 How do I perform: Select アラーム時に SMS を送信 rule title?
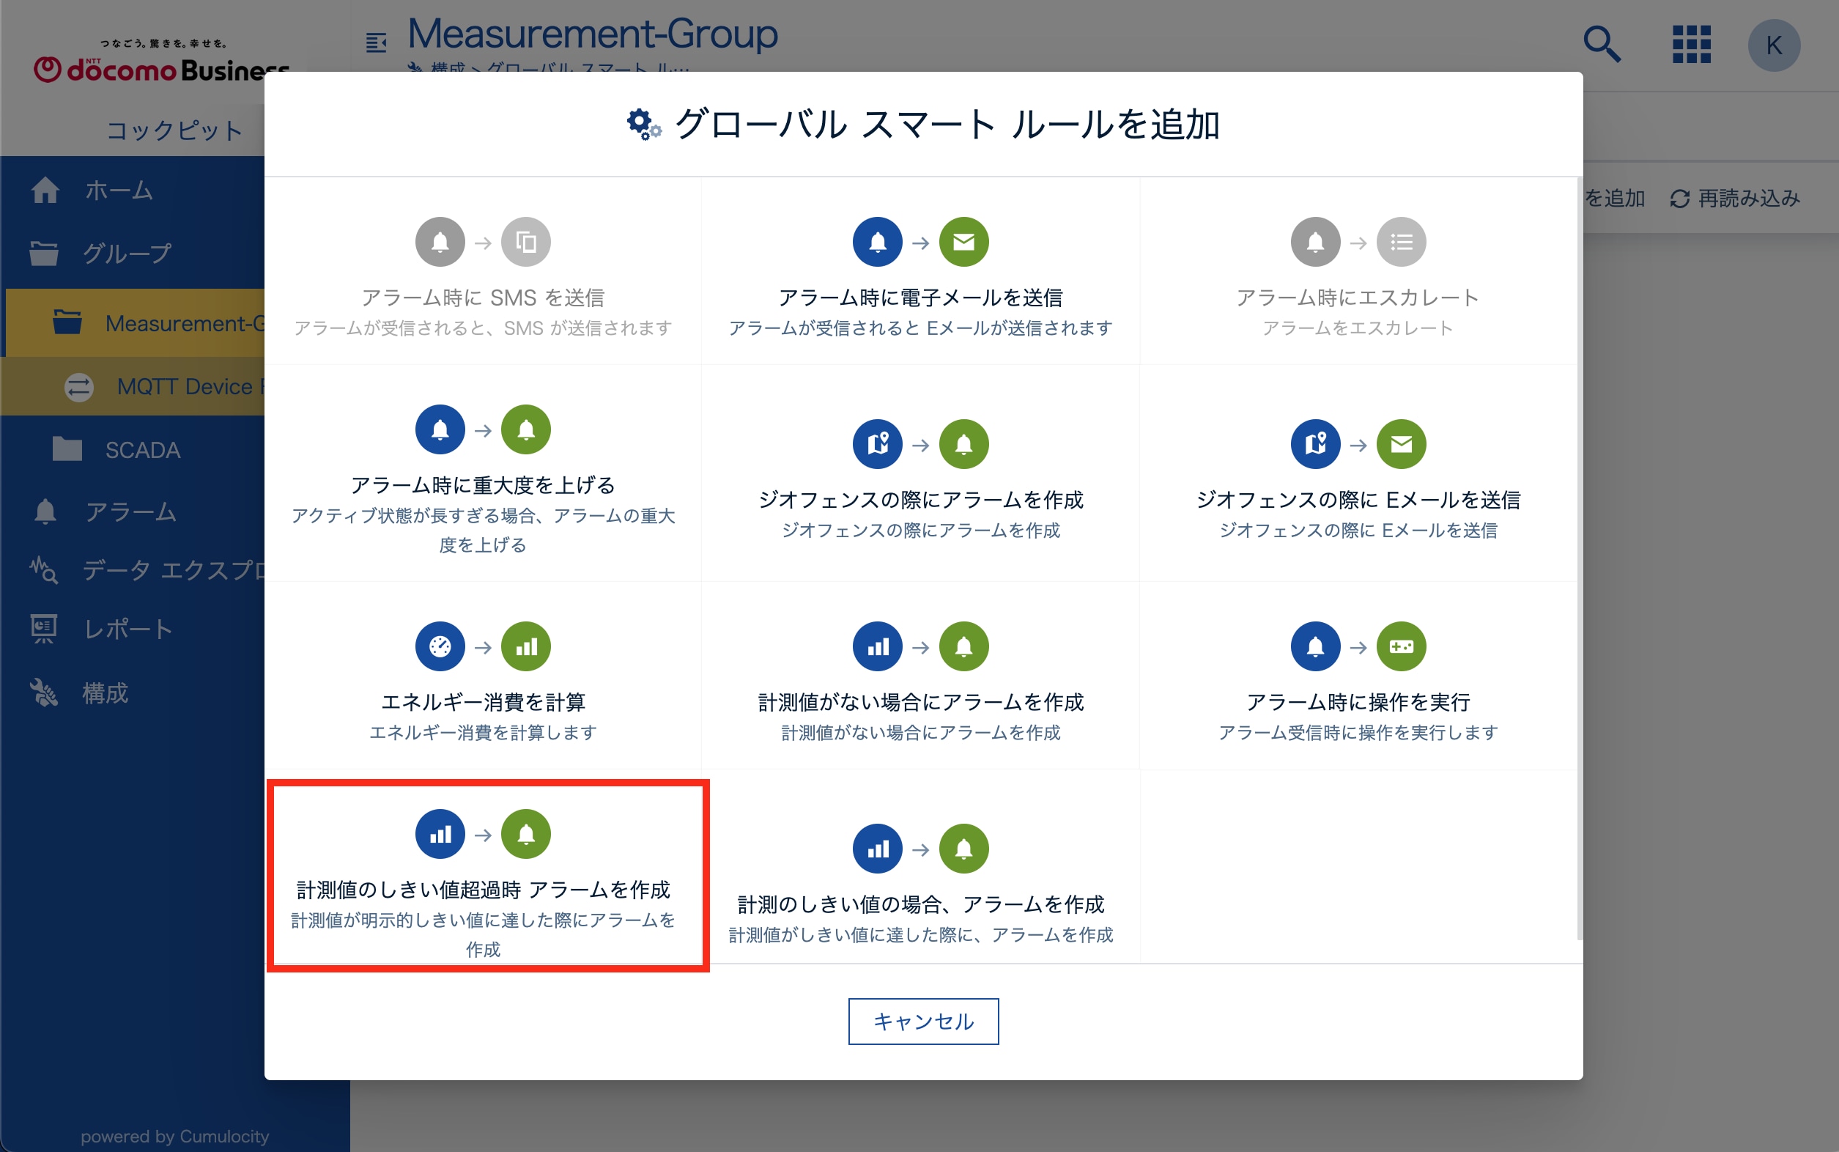(x=483, y=297)
